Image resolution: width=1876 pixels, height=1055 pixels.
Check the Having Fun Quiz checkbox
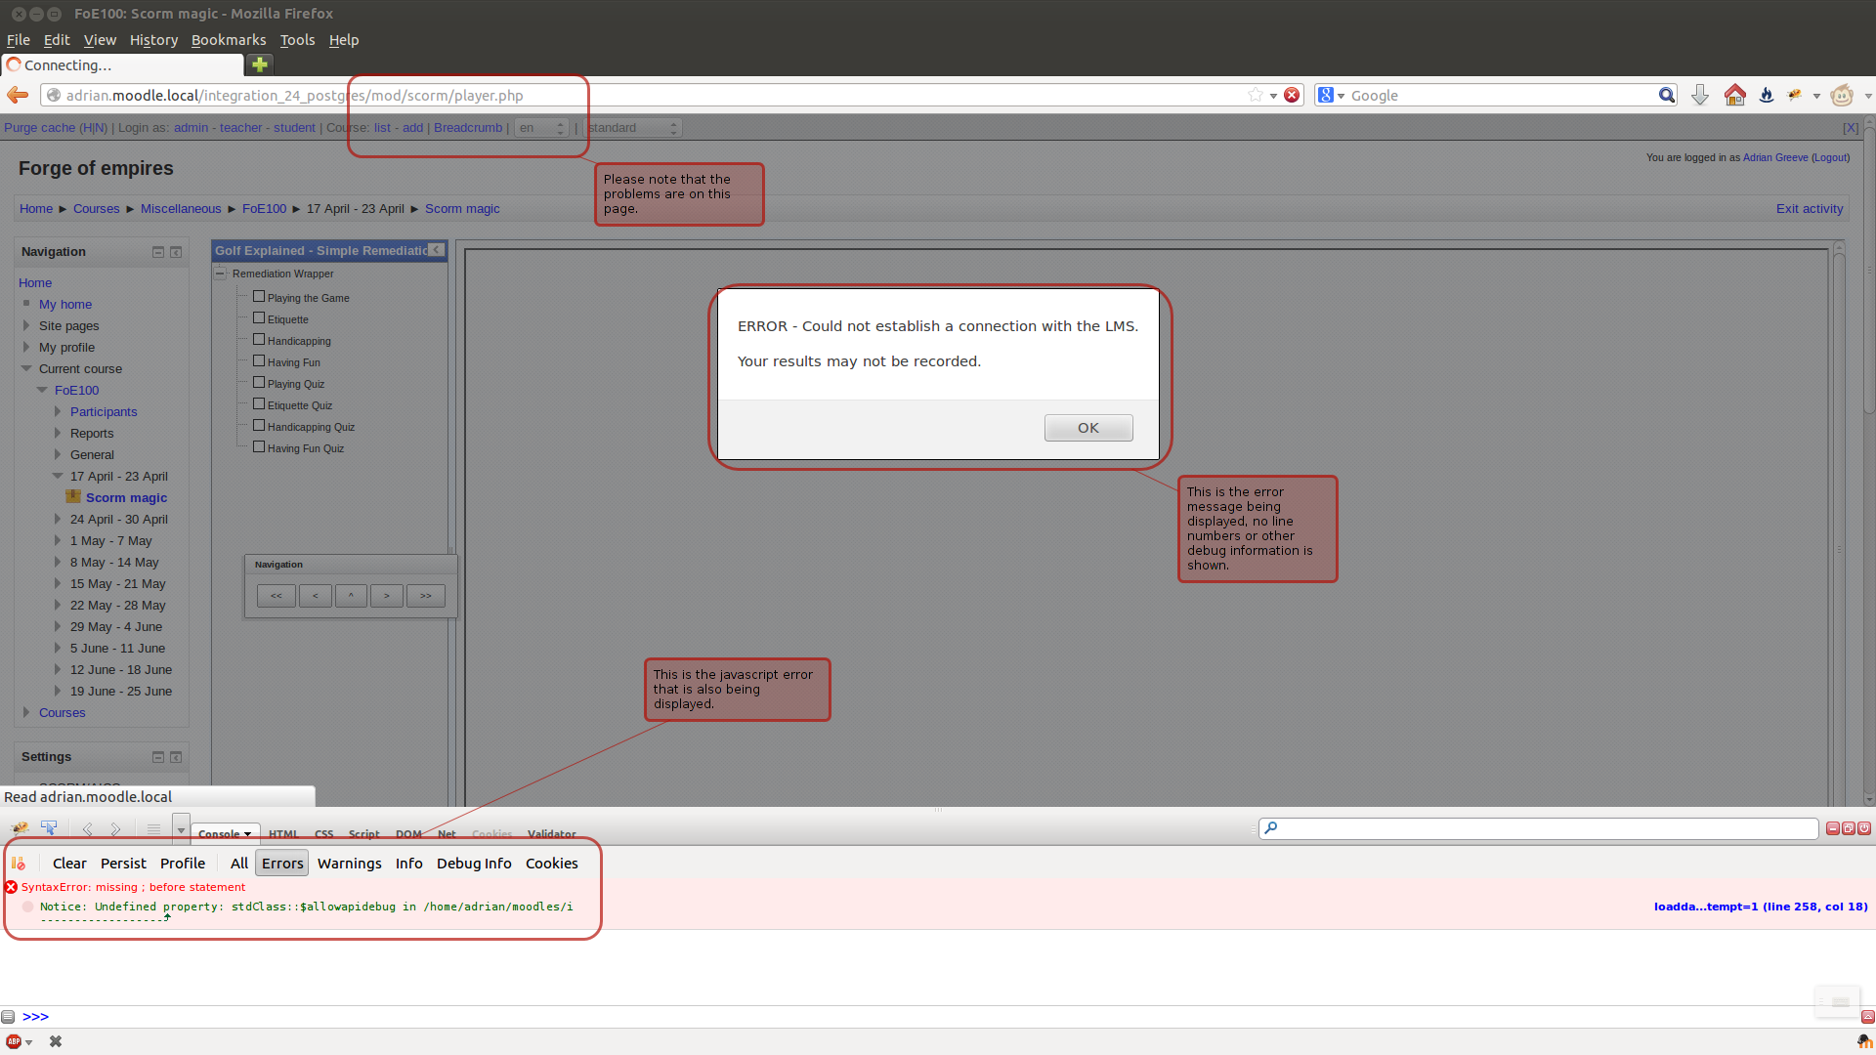tap(259, 446)
